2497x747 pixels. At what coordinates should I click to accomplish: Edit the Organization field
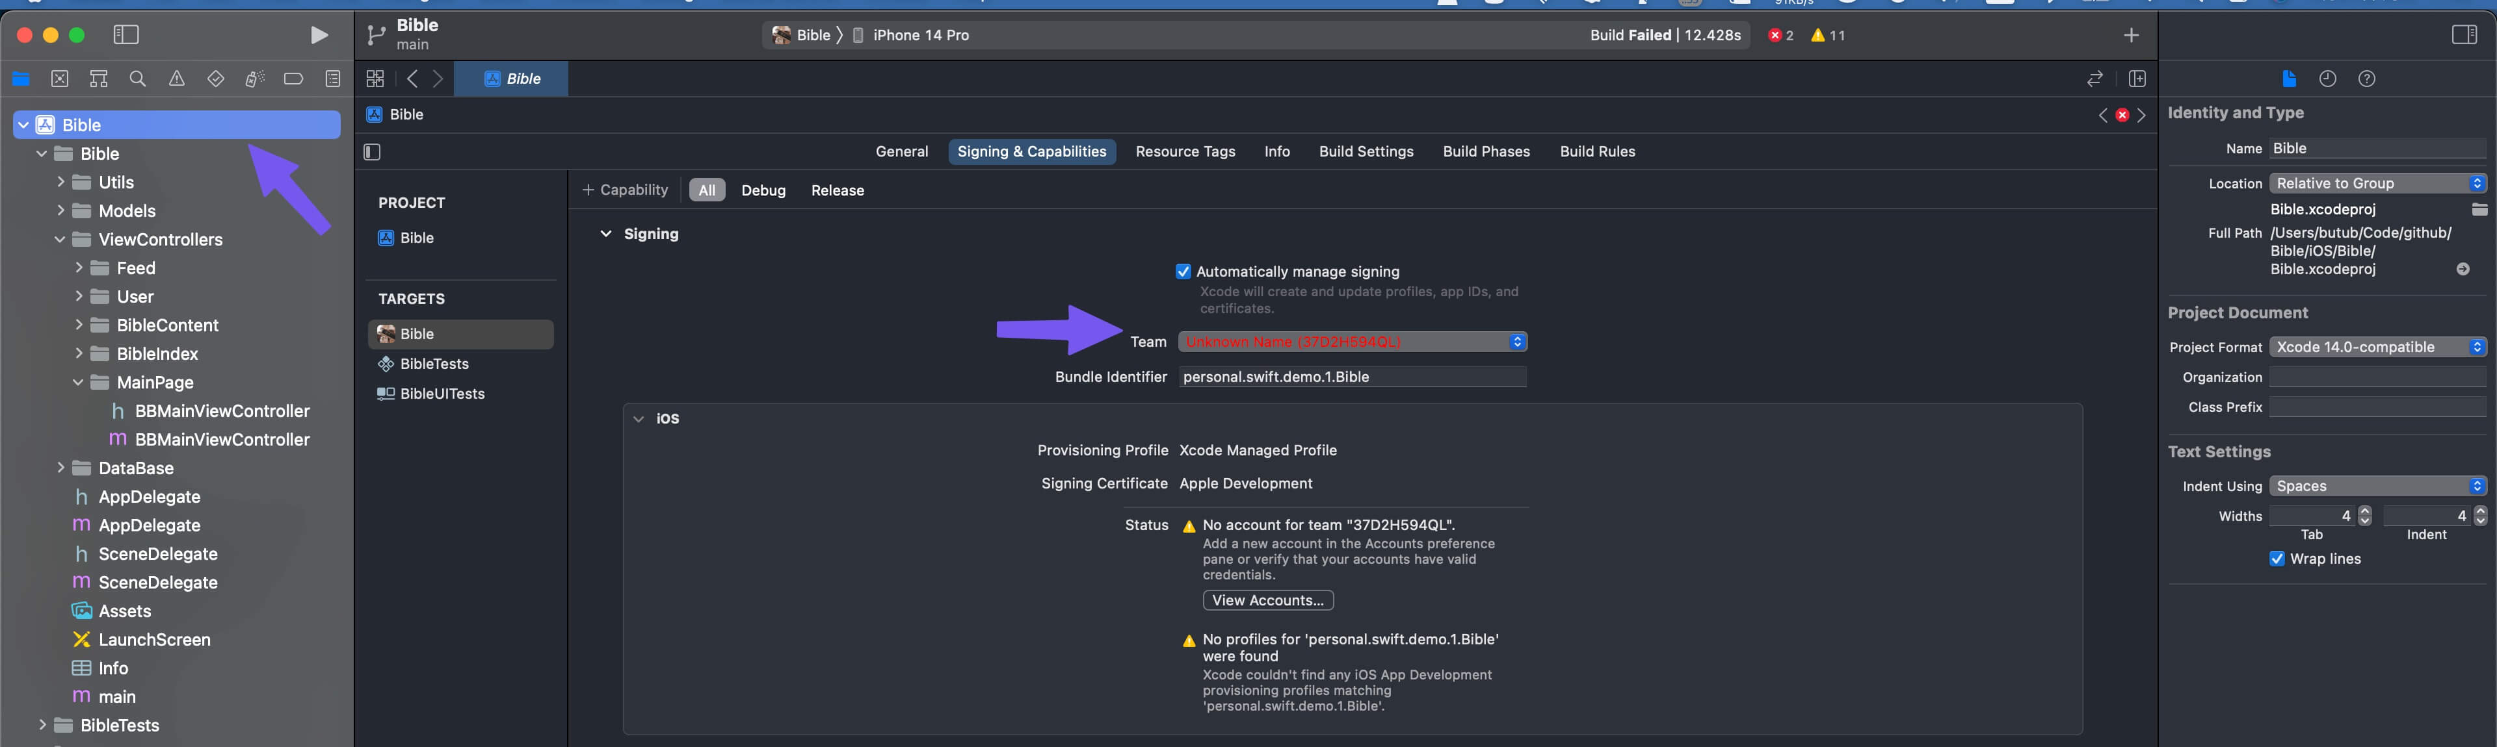[x=2378, y=377]
